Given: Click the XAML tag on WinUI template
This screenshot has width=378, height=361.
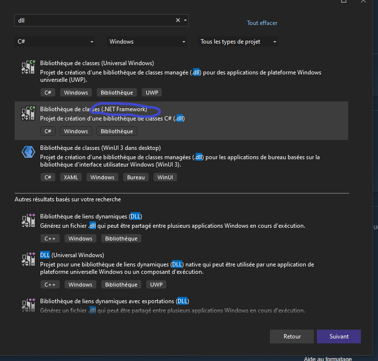Looking at the screenshot, I should tap(70, 177).
